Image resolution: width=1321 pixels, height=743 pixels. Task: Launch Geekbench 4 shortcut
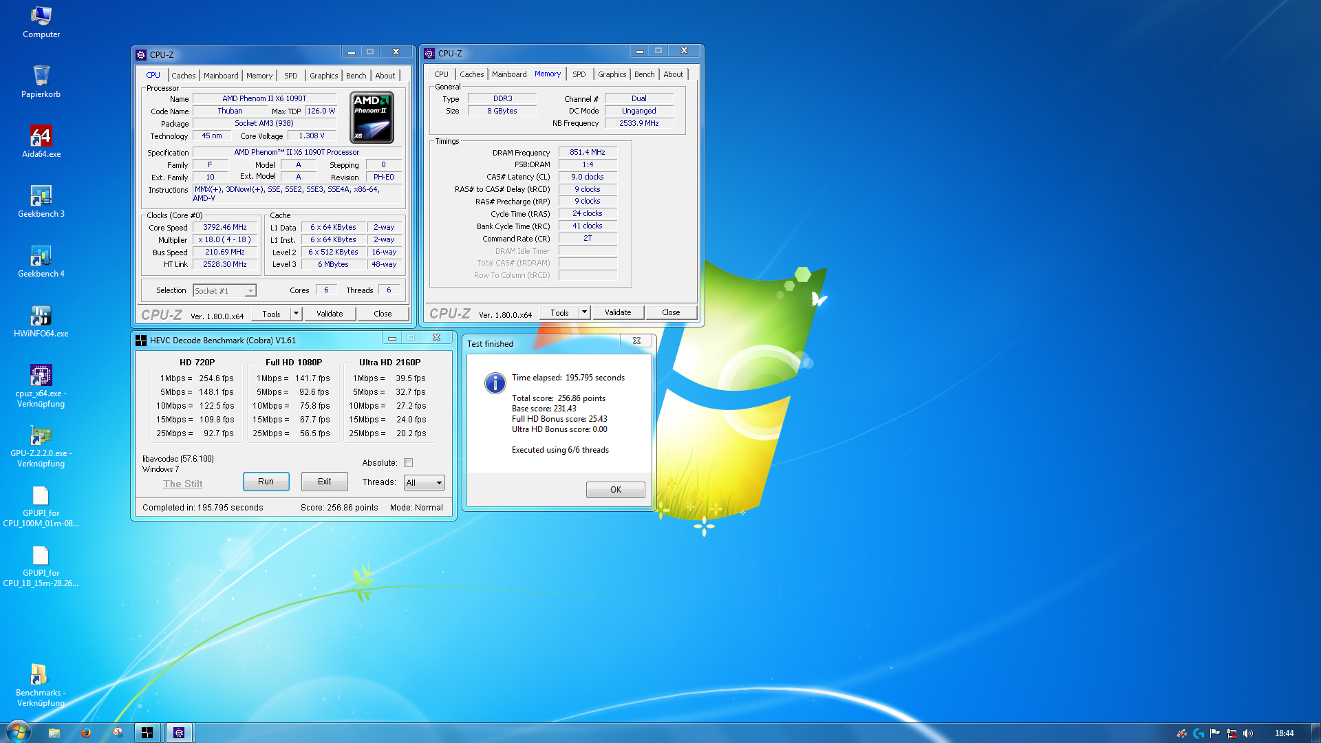click(41, 261)
